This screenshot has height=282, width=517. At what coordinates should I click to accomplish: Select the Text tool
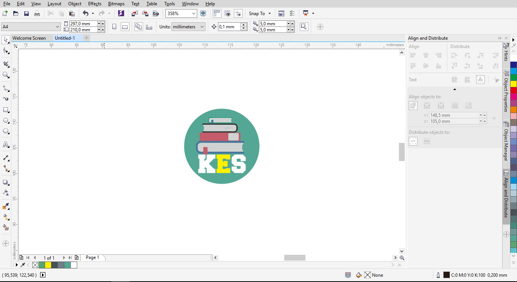pos(6,144)
